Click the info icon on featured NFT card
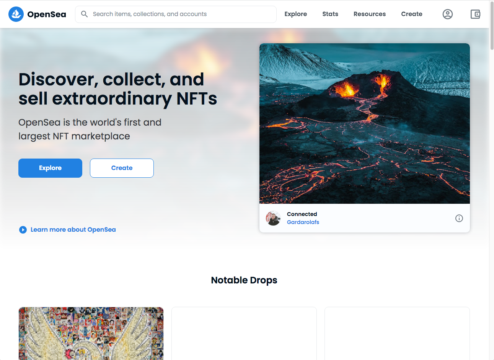 click(459, 218)
